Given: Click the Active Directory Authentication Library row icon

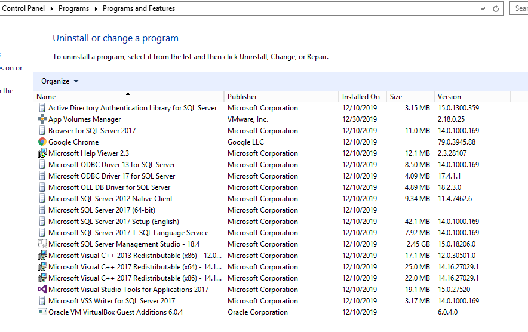Looking at the screenshot, I should (42, 107).
